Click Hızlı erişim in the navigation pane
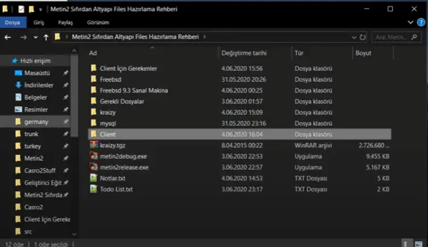Image resolution: width=428 pixels, height=247 pixels. (x=35, y=60)
